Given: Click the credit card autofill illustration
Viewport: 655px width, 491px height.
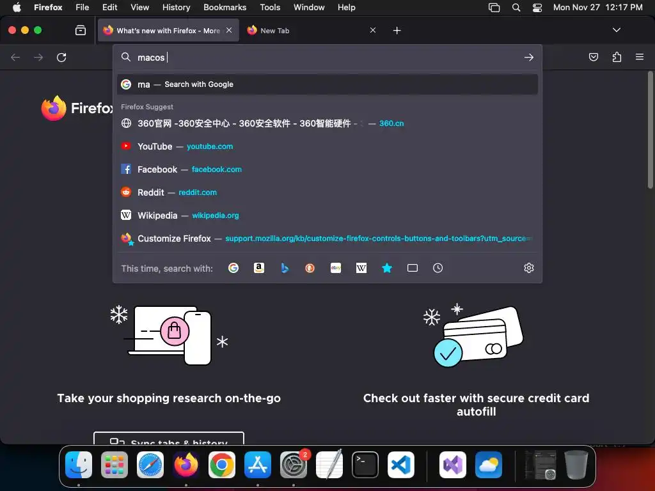Looking at the screenshot, I should pyautogui.click(x=473, y=335).
